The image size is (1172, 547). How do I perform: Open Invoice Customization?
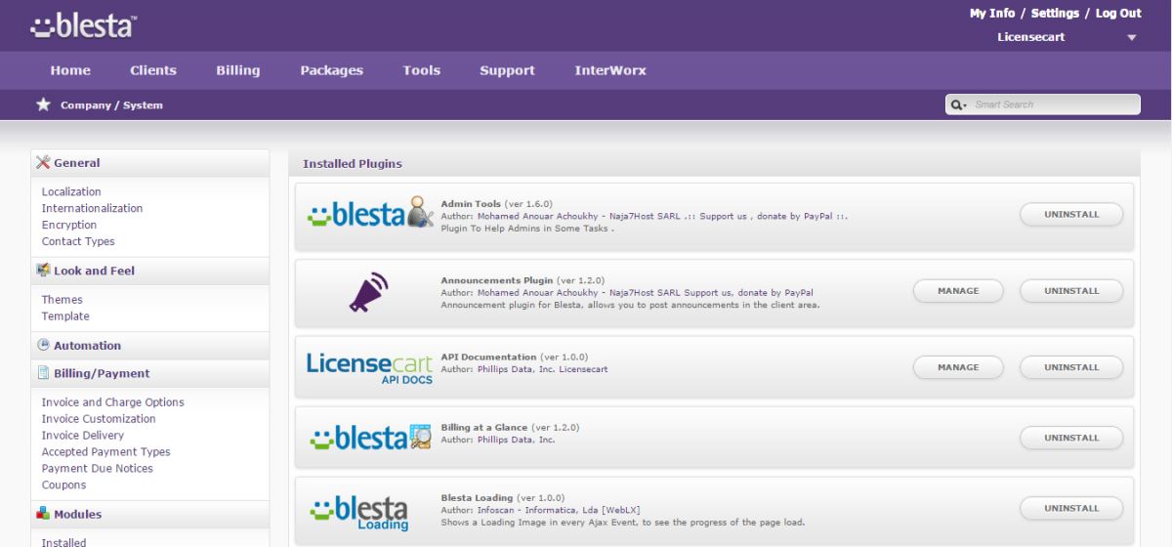(x=99, y=419)
